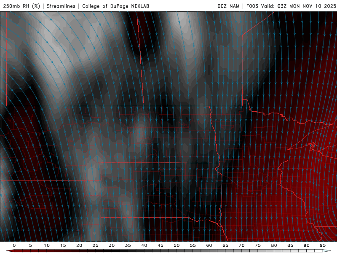Click the "90" colorbar tick label
Image resolution: width=337 pixels, height=253 pixels.
click(x=306, y=245)
